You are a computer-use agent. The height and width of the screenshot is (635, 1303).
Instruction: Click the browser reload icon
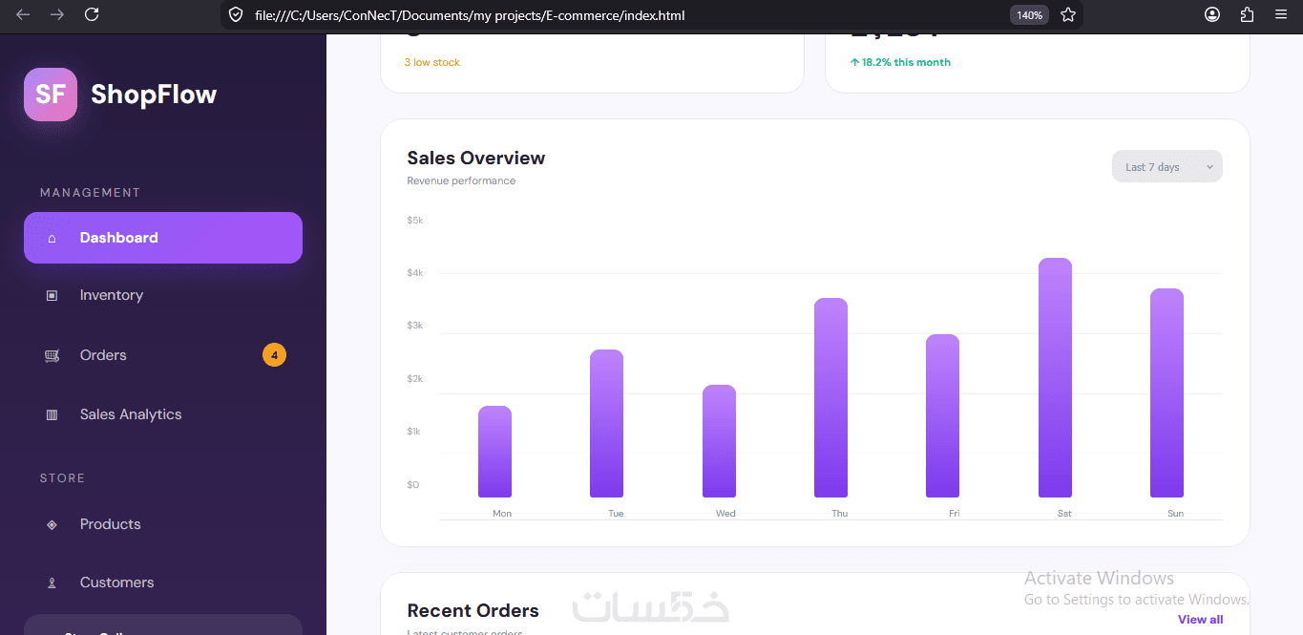point(92,14)
